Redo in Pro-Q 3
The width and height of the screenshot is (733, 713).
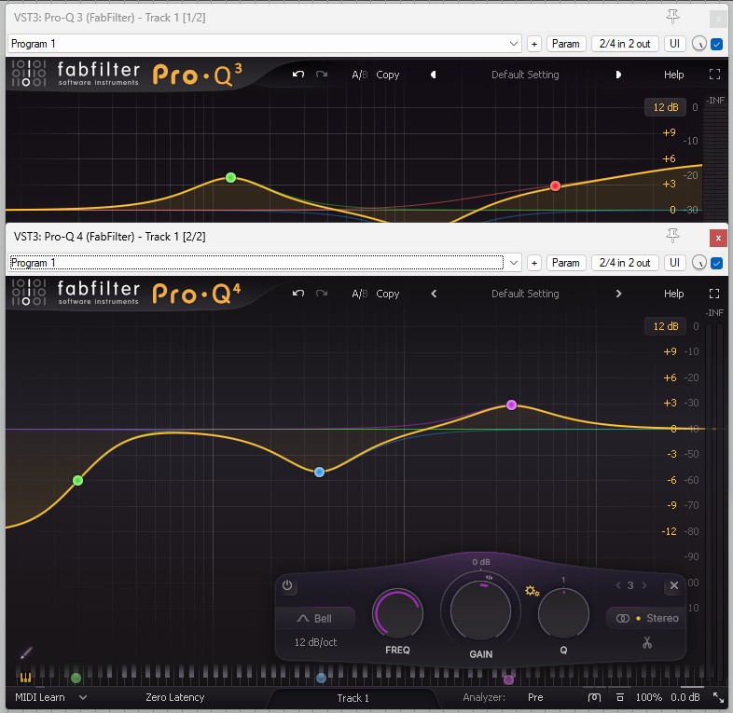(322, 75)
